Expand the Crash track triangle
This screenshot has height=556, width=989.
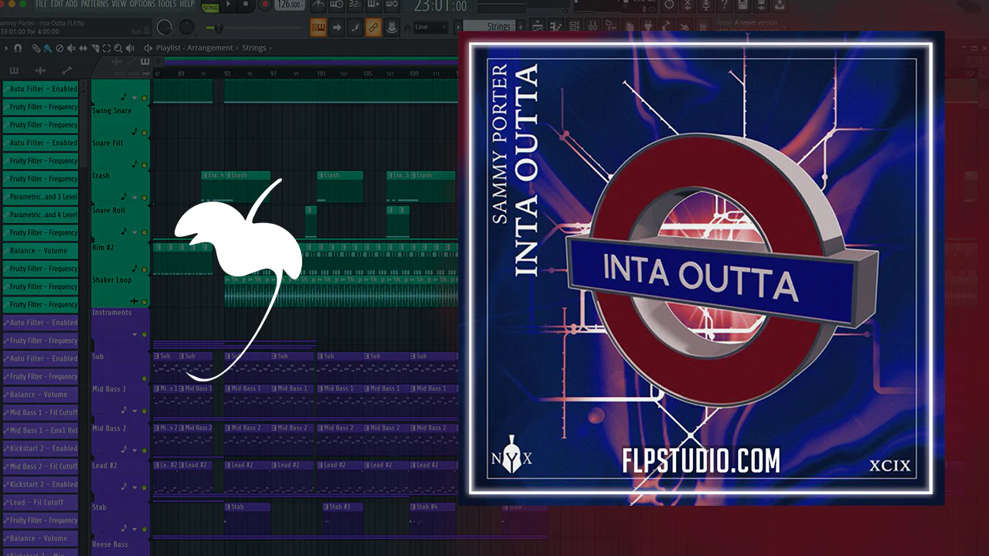(x=134, y=198)
